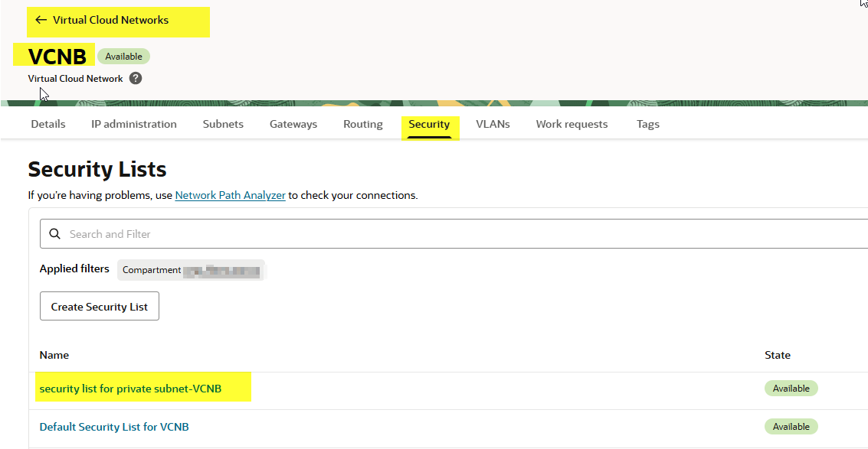The image size is (868, 449).
Task: Click the State column header
Action: tap(777, 355)
